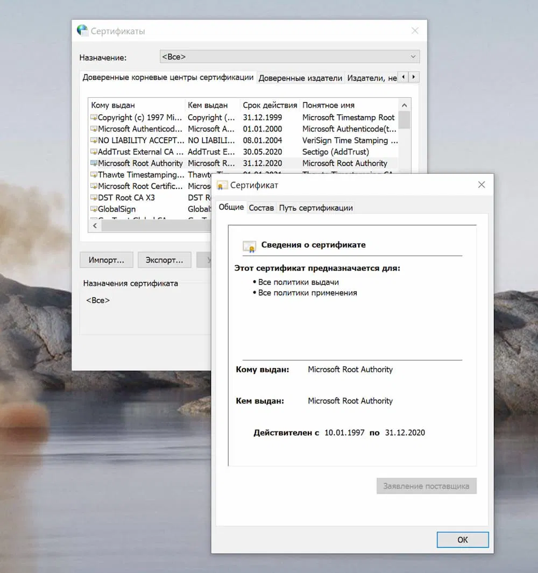Click the vertical scrollbar thumb in certificate list
The height and width of the screenshot is (573, 538).
tap(404, 120)
